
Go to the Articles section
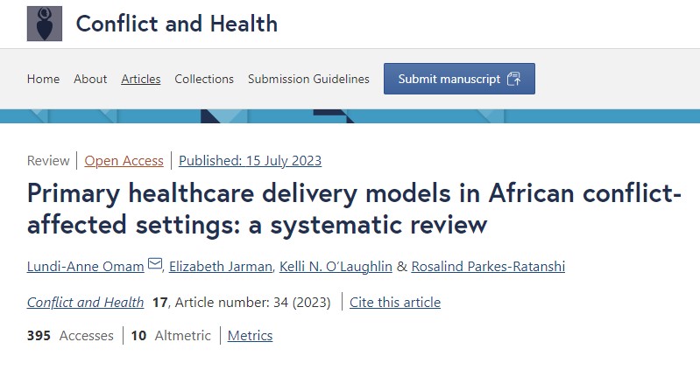(x=141, y=79)
